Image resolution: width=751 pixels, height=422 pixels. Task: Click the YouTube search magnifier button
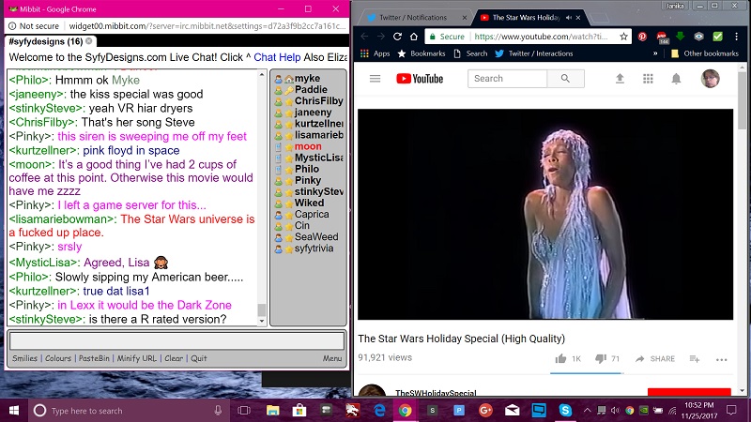565,79
